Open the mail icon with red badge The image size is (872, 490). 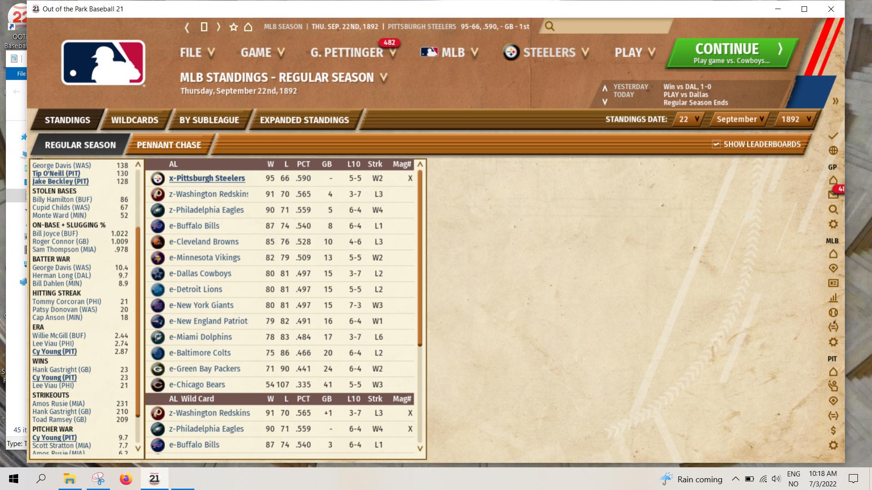833,194
